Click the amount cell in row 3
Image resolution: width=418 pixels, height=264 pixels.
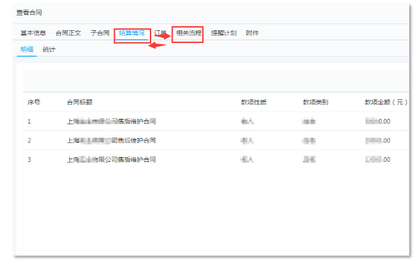coord(378,160)
